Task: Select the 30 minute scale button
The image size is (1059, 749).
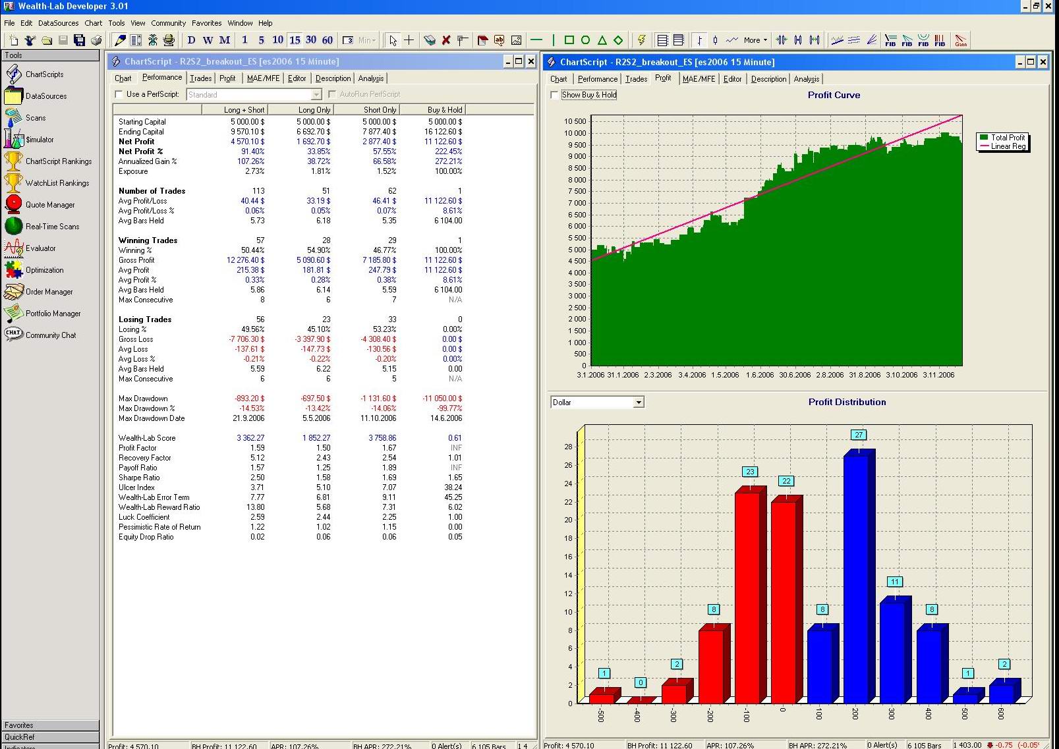Action: [x=311, y=40]
